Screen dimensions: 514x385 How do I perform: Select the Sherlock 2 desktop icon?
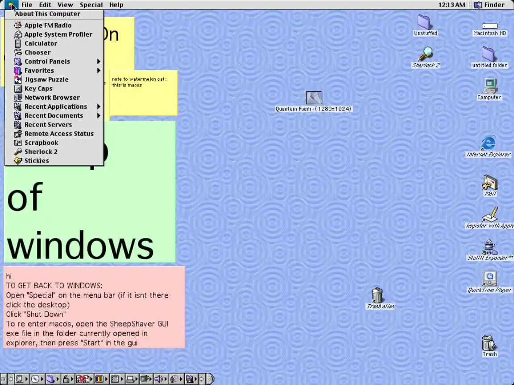(426, 57)
